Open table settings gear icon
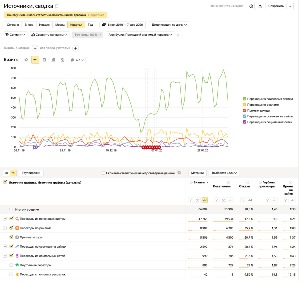This screenshot has width=299, height=281. coord(179,173)
